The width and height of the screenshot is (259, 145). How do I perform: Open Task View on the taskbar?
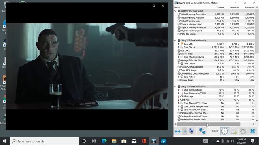coord(94,141)
